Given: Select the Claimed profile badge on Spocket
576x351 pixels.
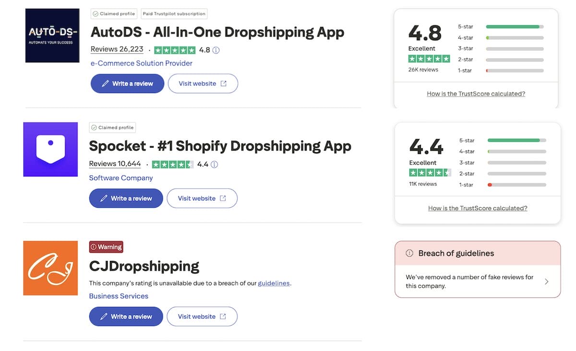Looking at the screenshot, I should [x=112, y=127].
